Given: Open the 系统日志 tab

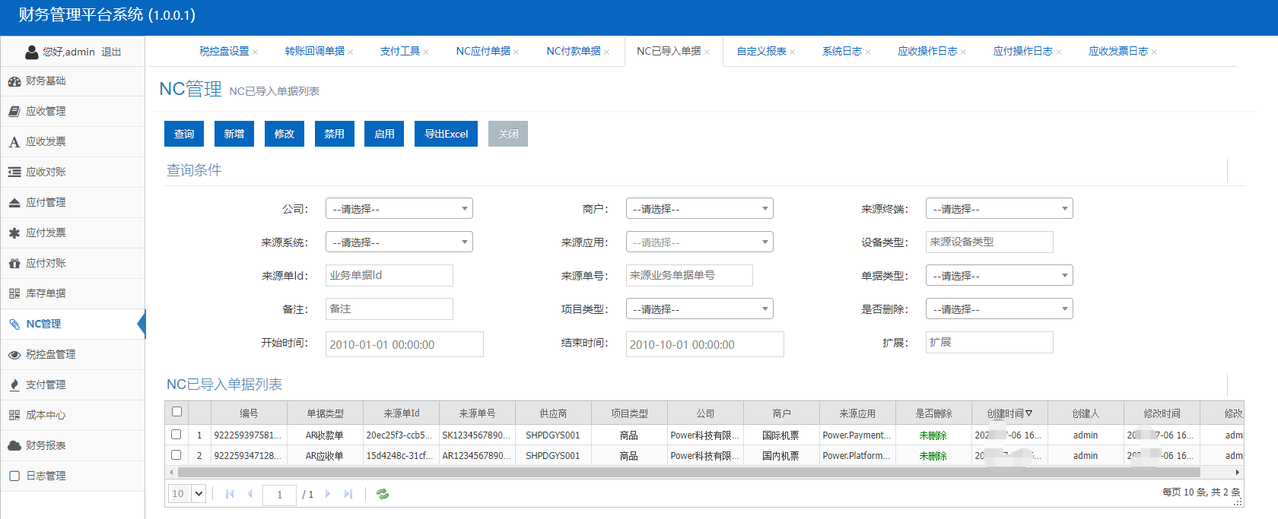Looking at the screenshot, I should click(x=841, y=52).
